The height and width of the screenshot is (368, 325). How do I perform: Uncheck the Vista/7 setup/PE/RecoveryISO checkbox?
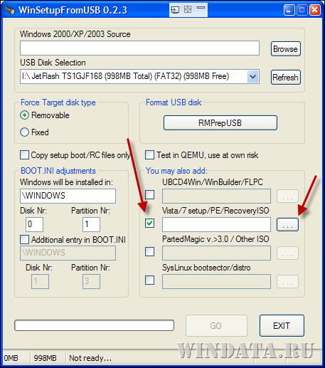(x=150, y=224)
